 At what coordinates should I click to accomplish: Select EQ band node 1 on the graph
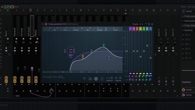pyautogui.click(x=71, y=51)
